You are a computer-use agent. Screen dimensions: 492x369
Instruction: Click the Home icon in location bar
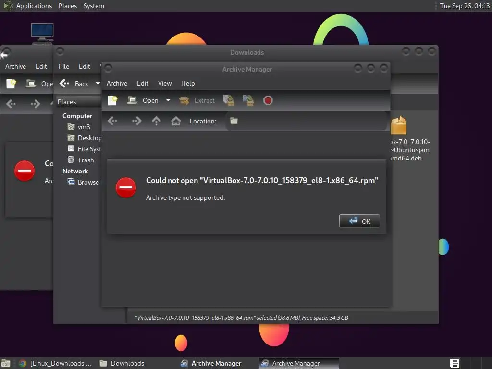pos(176,121)
